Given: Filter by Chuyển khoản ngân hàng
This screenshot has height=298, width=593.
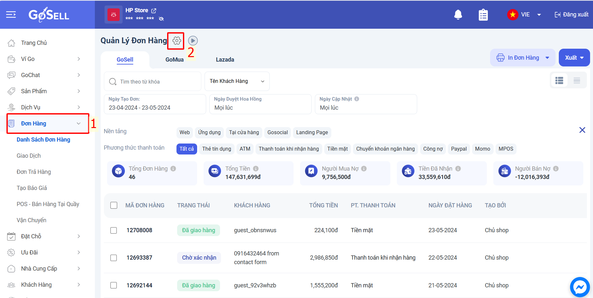Looking at the screenshot, I should click(386, 149).
